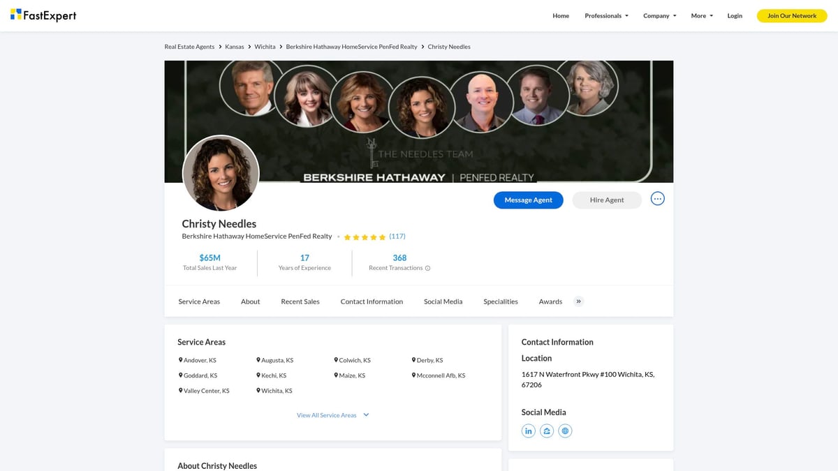Click the map pin icon beside Derby, KS
The width and height of the screenshot is (838, 471).
pyautogui.click(x=414, y=359)
